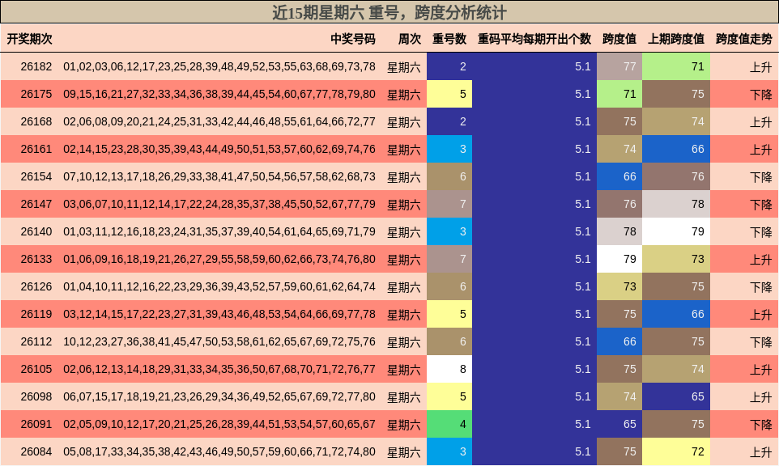Click 上期跨度值 cell 65 in row 26098
This screenshot has height=466, width=779.
675,396
